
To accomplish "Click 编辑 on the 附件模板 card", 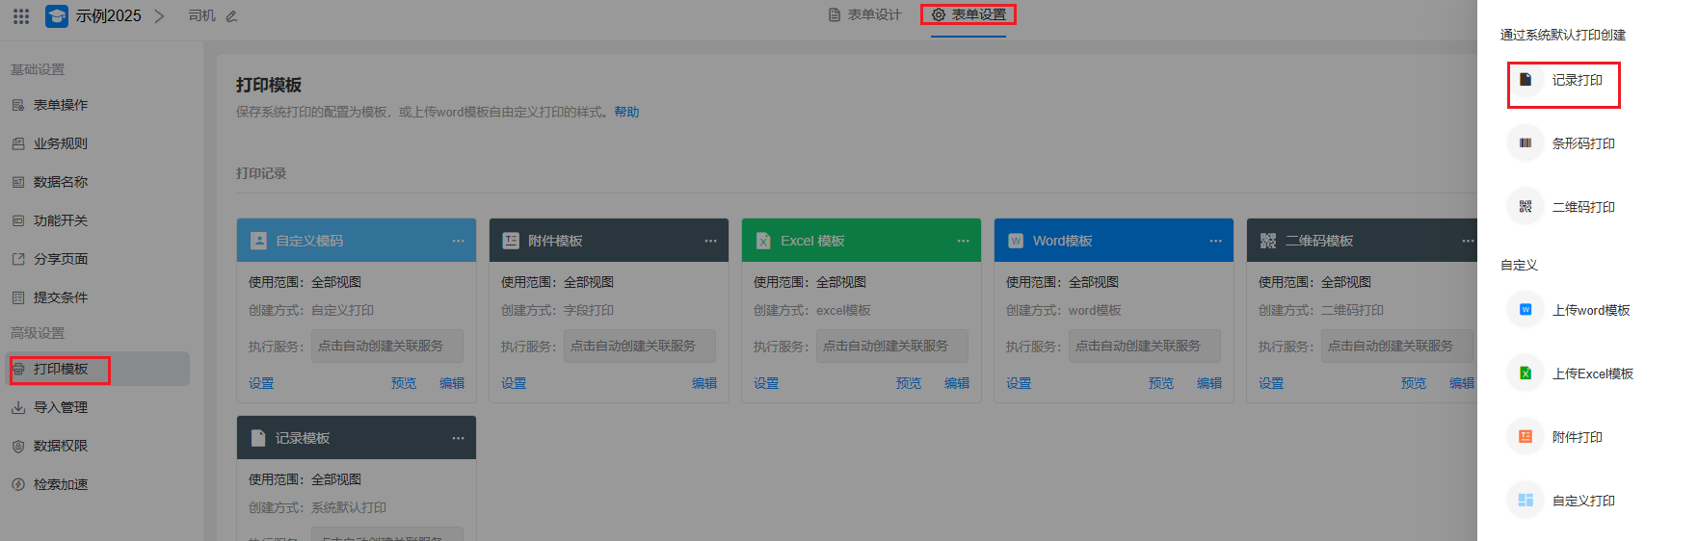I will point(703,383).
